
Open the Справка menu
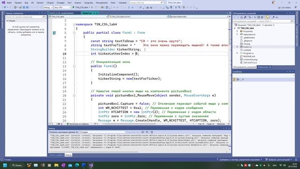tap(122, 3)
